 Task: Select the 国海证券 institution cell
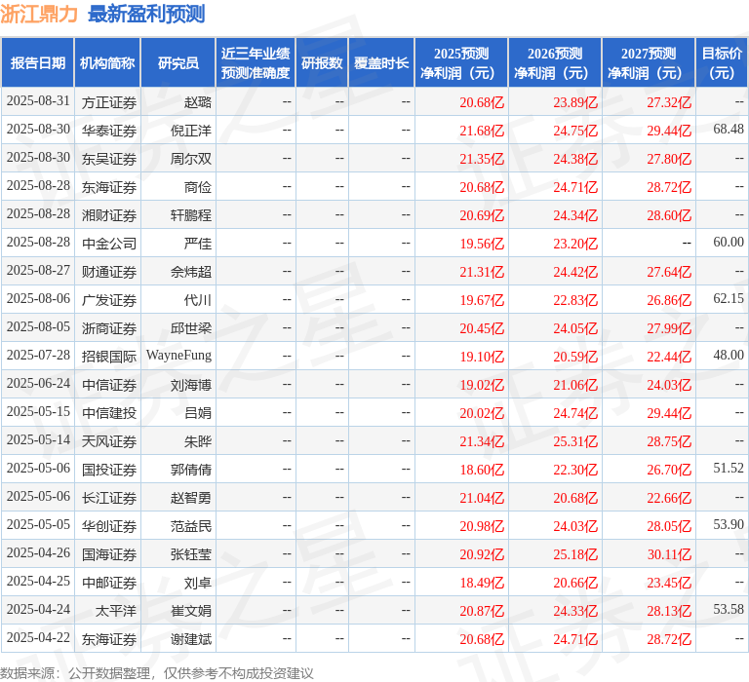109,554
